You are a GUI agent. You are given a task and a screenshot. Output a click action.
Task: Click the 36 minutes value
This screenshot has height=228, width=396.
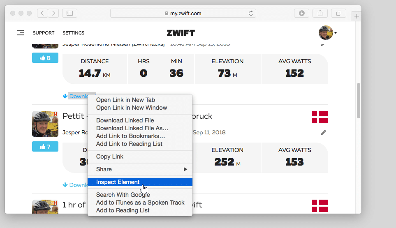coord(176,74)
